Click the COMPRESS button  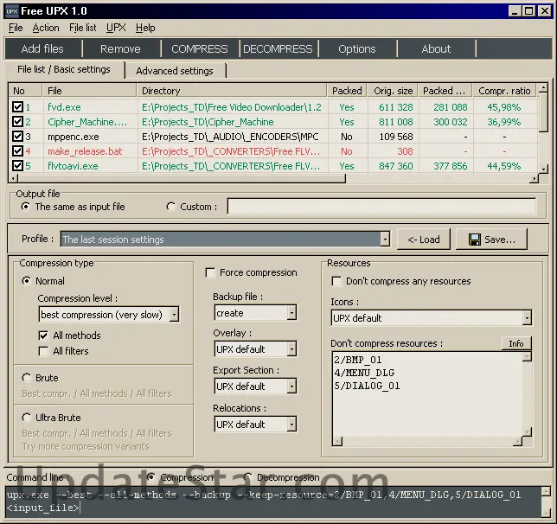[x=200, y=48]
